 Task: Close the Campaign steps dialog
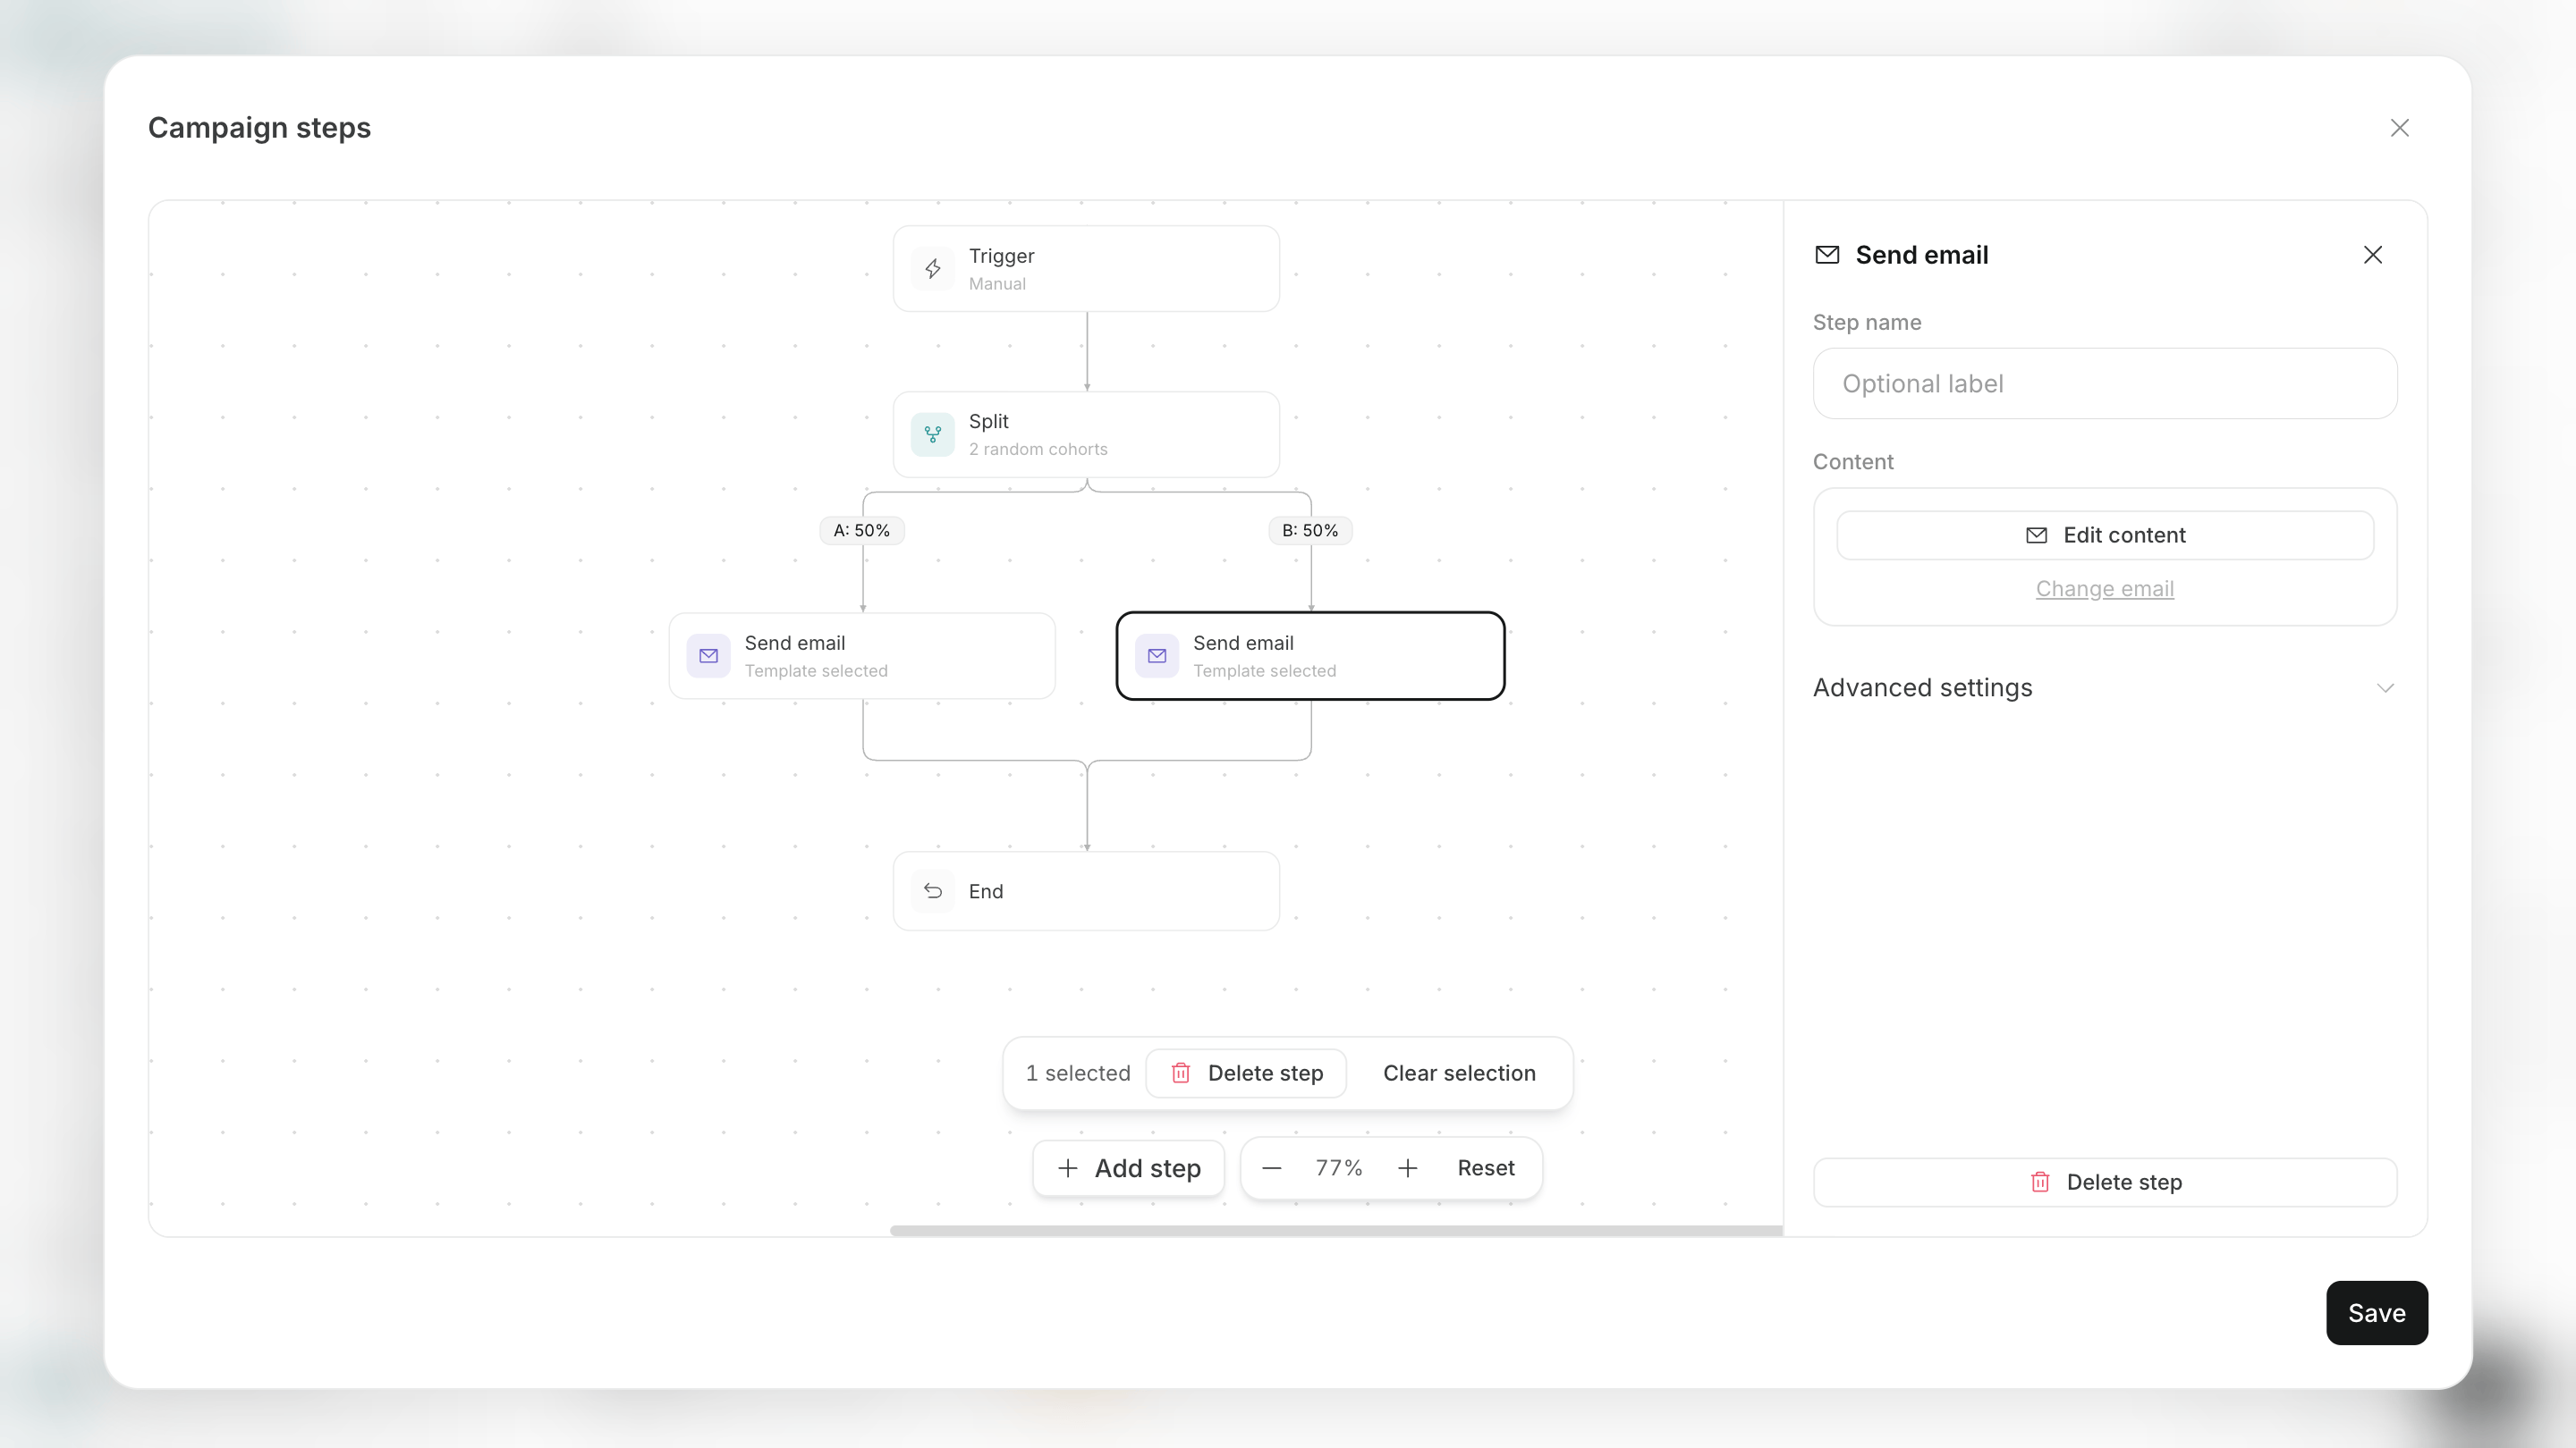coord(2399,128)
